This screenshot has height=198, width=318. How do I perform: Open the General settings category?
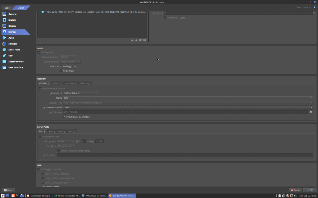click(x=12, y=14)
